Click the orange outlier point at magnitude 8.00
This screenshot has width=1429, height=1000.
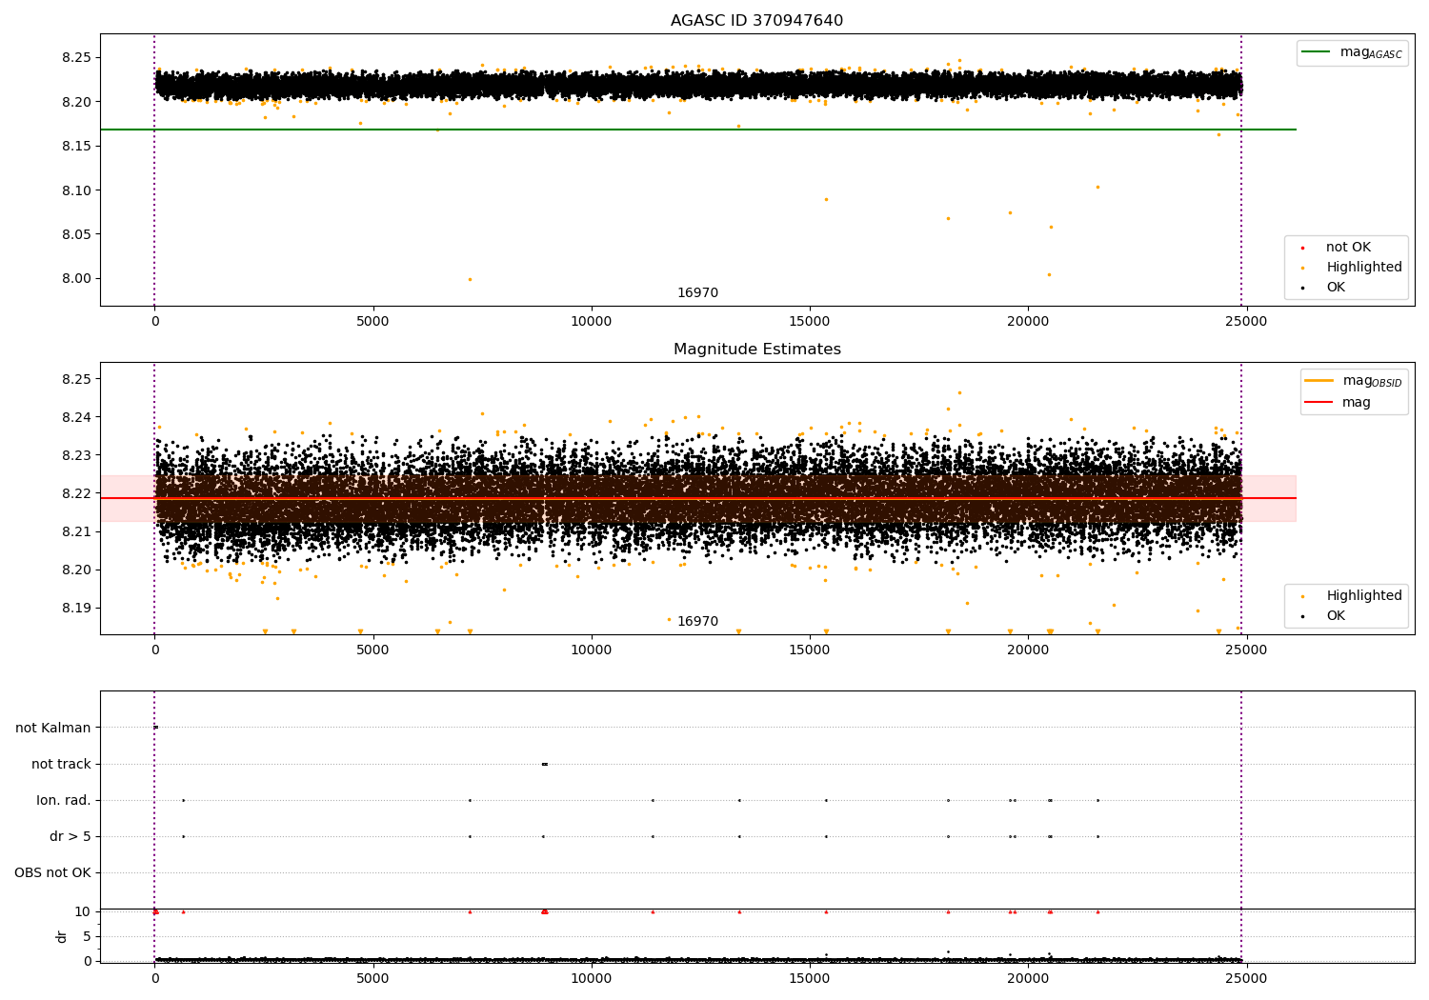point(470,279)
